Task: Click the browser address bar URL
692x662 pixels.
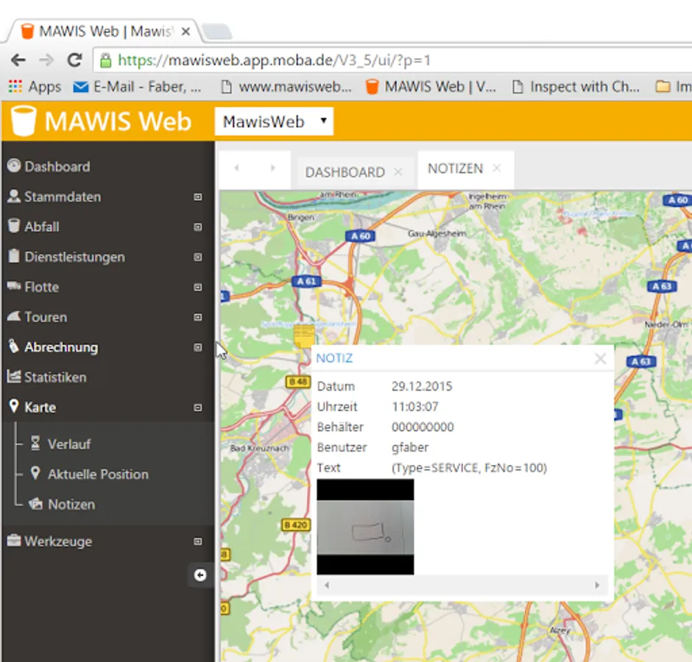Action: coord(274,60)
